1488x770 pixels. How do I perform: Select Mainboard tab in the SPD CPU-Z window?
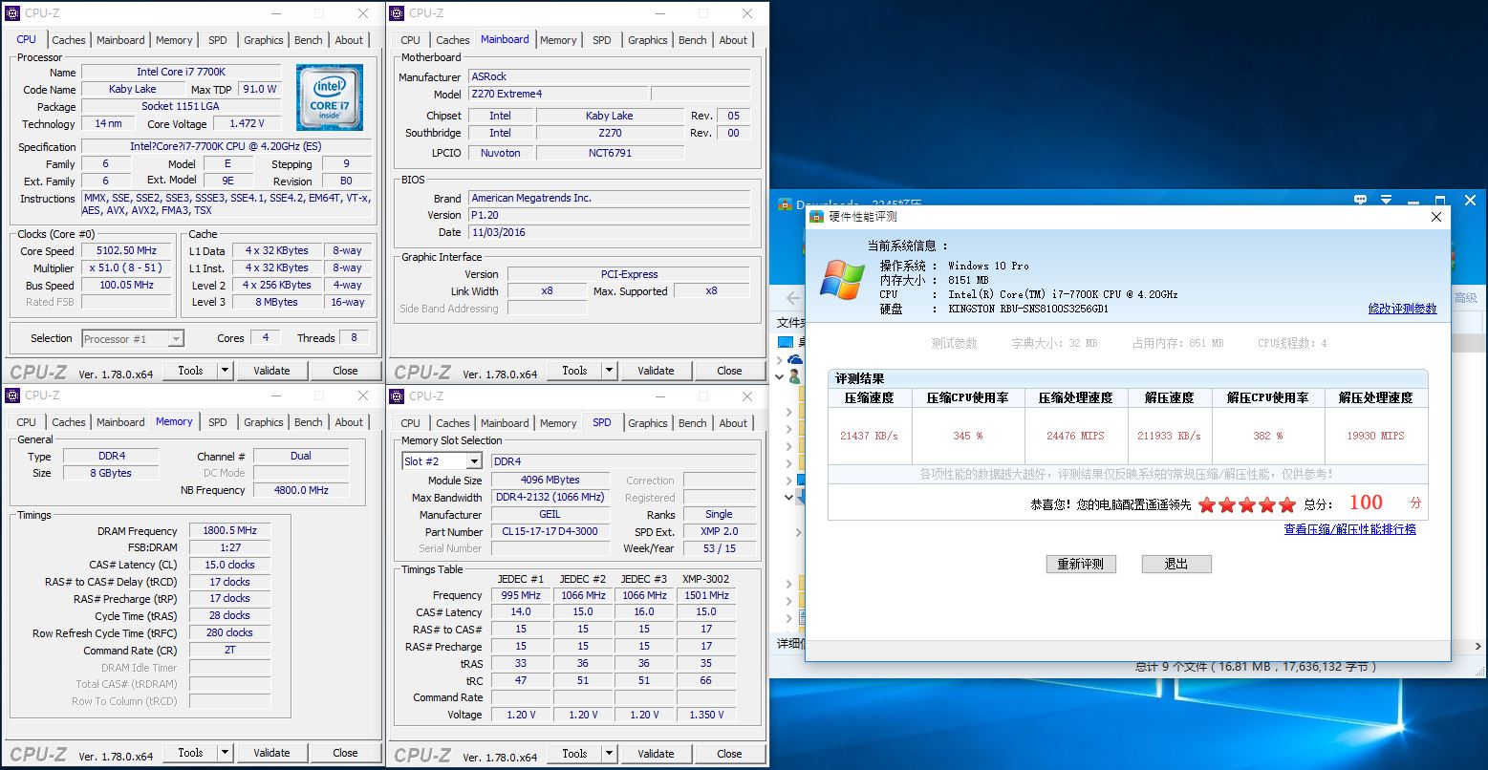coord(505,423)
